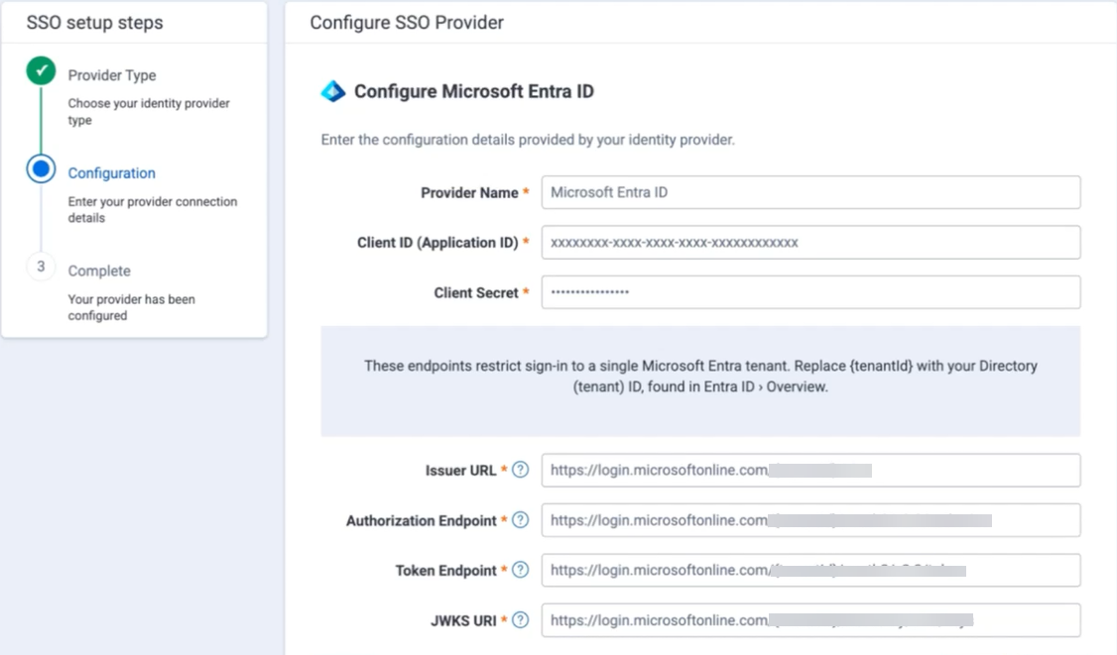
Task: Click the 'JWKS URI' field label
Action: [x=463, y=621]
